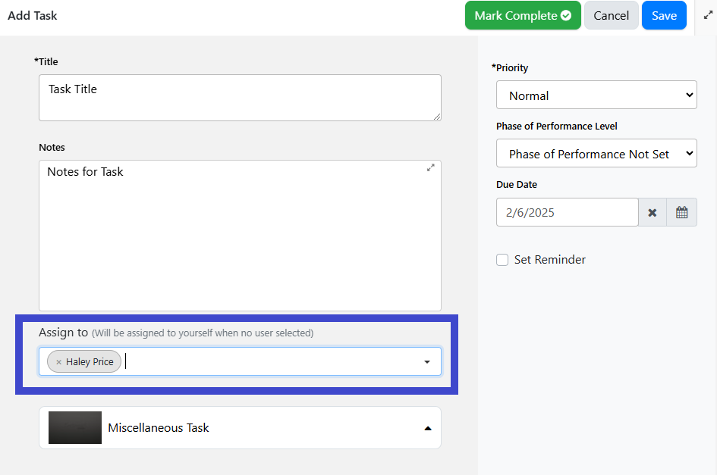The height and width of the screenshot is (475, 717).
Task: Enable the Set Reminder checkbox
Action: point(502,260)
